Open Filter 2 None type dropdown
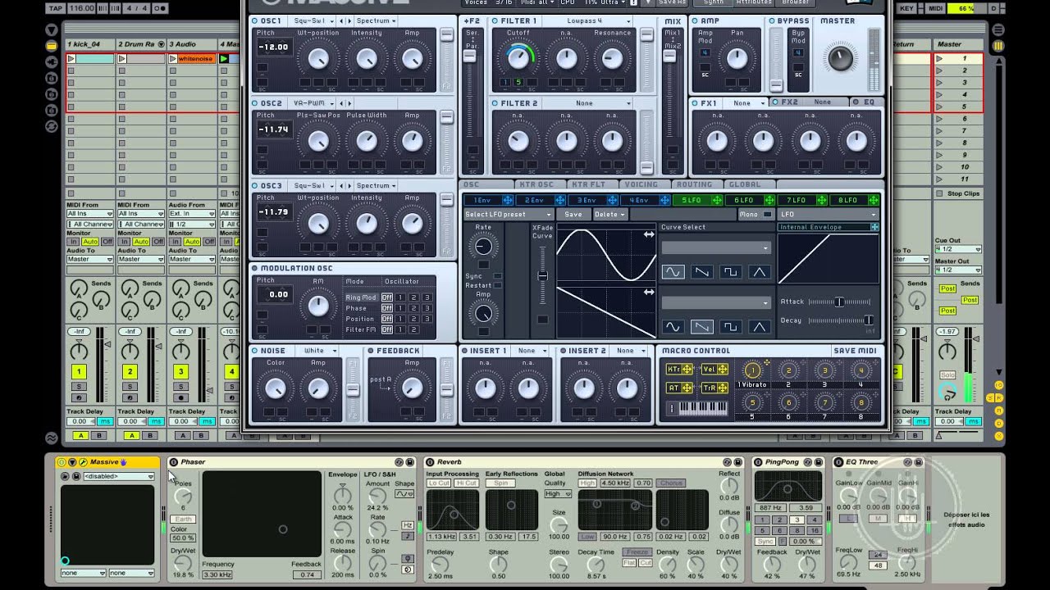1050x590 pixels. [589, 104]
